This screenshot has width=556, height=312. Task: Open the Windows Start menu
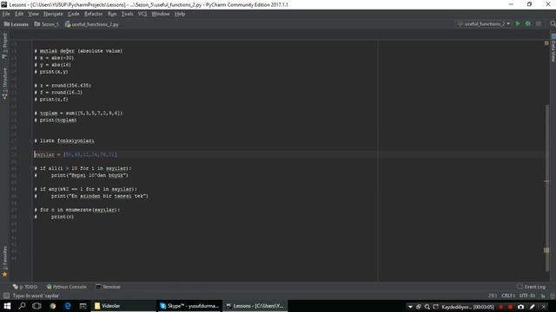coord(7,306)
